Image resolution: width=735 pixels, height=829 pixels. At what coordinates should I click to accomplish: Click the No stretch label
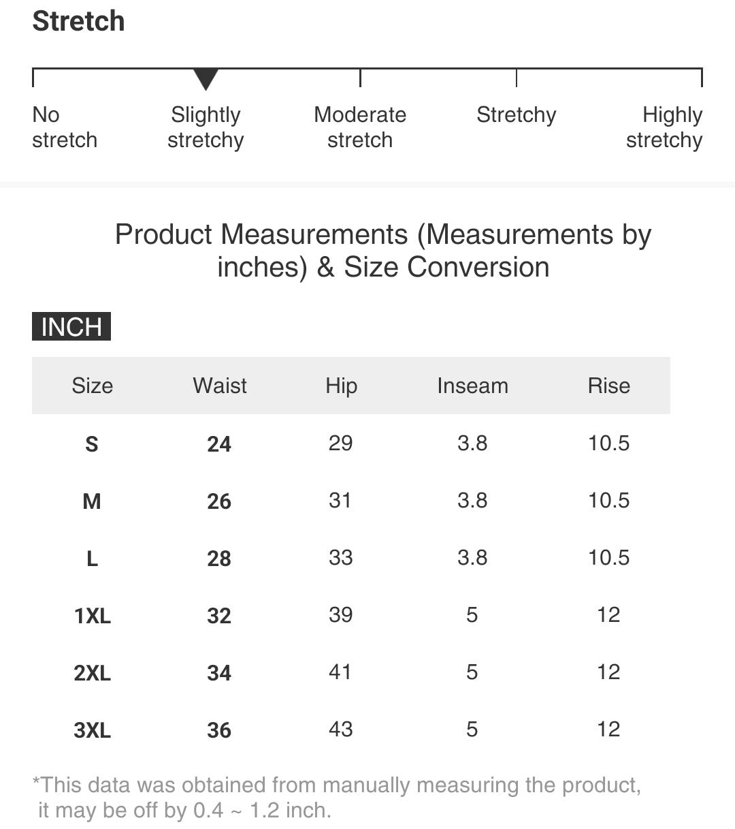(x=65, y=127)
